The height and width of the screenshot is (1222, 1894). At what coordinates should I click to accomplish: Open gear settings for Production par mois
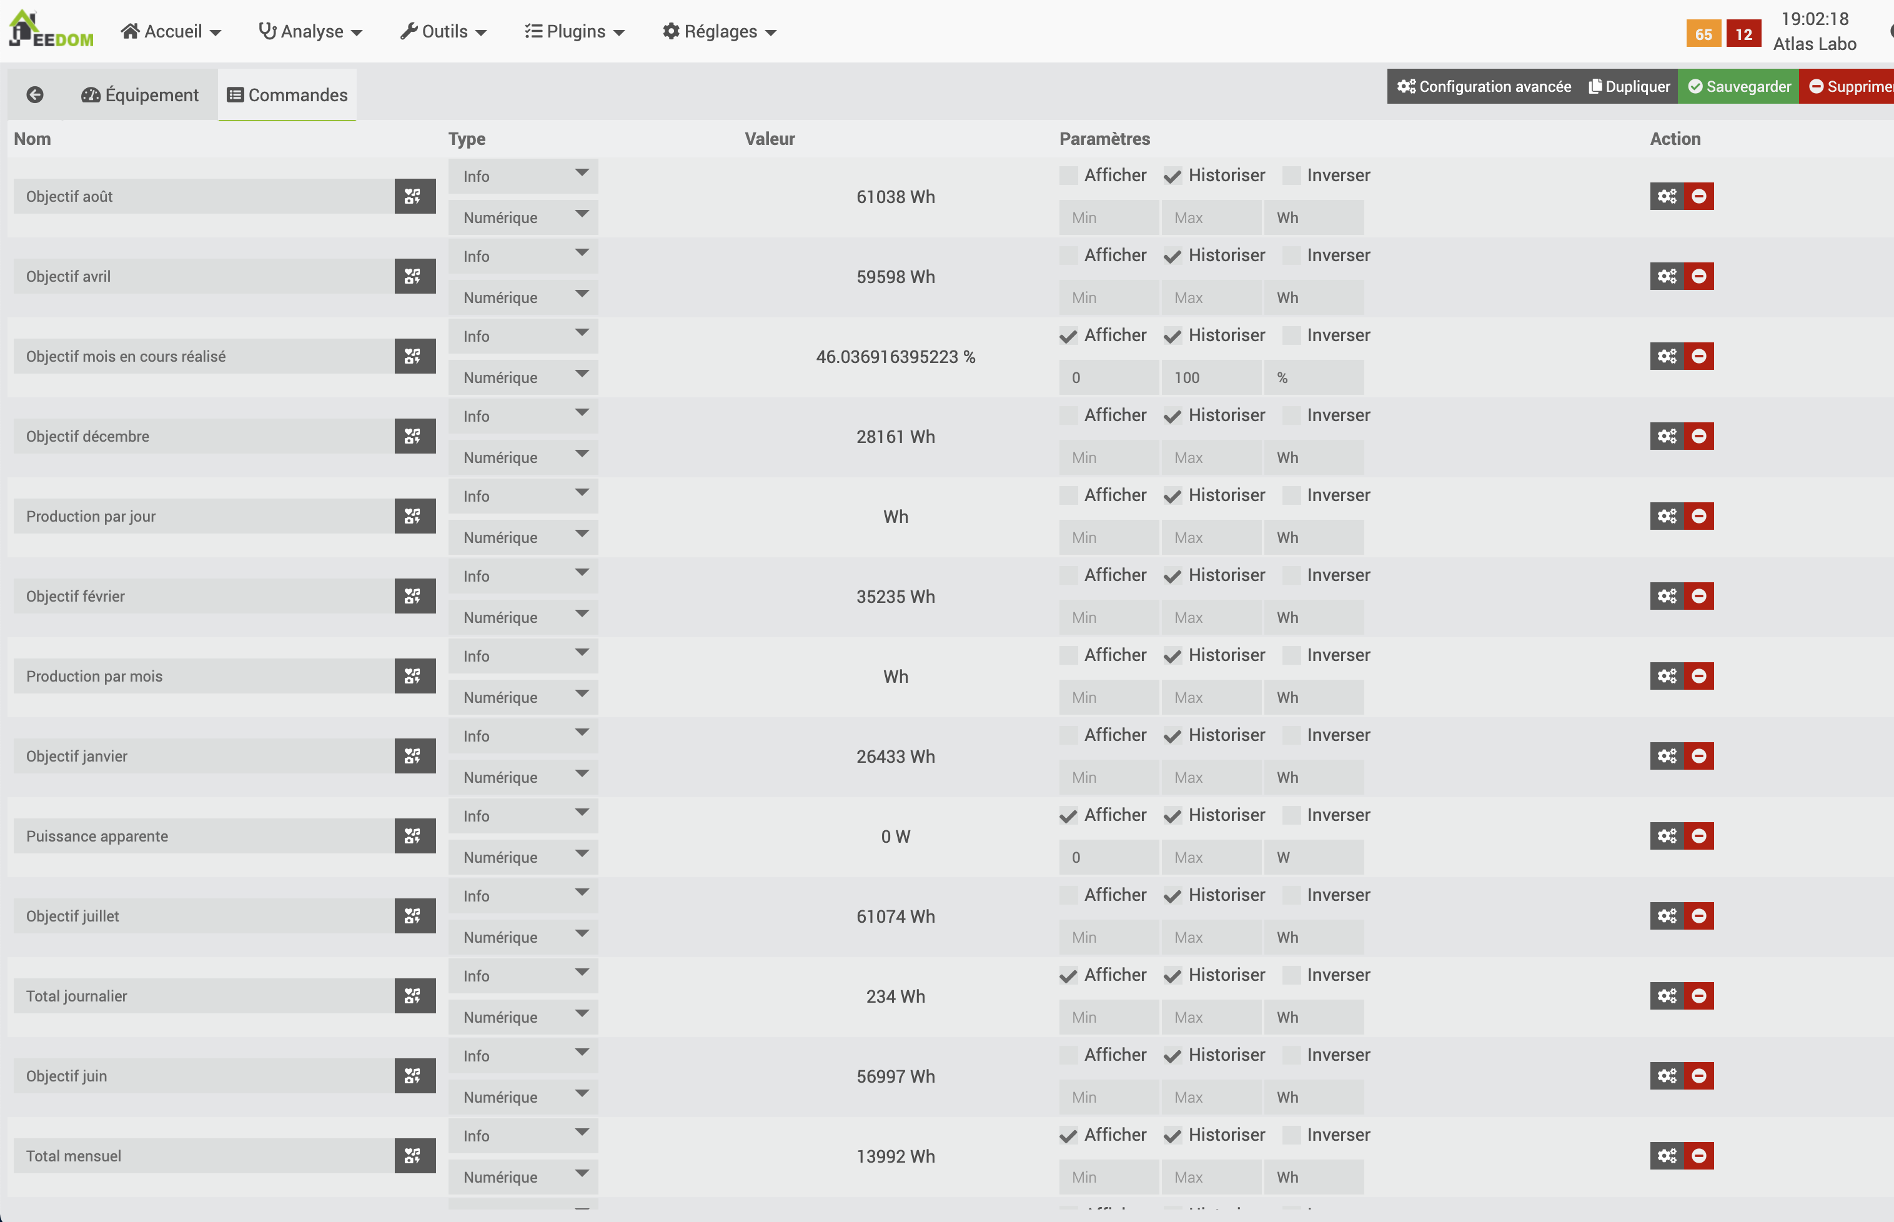pyautogui.click(x=1667, y=676)
